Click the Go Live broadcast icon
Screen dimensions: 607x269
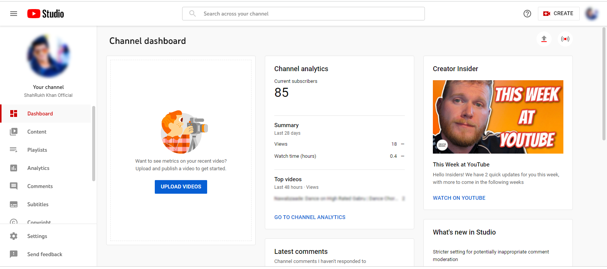coord(565,39)
